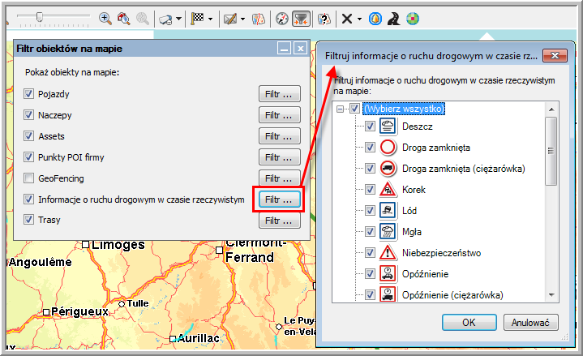Click the map filter funnel icon
The image size is (583, 356).
point(301,18)
